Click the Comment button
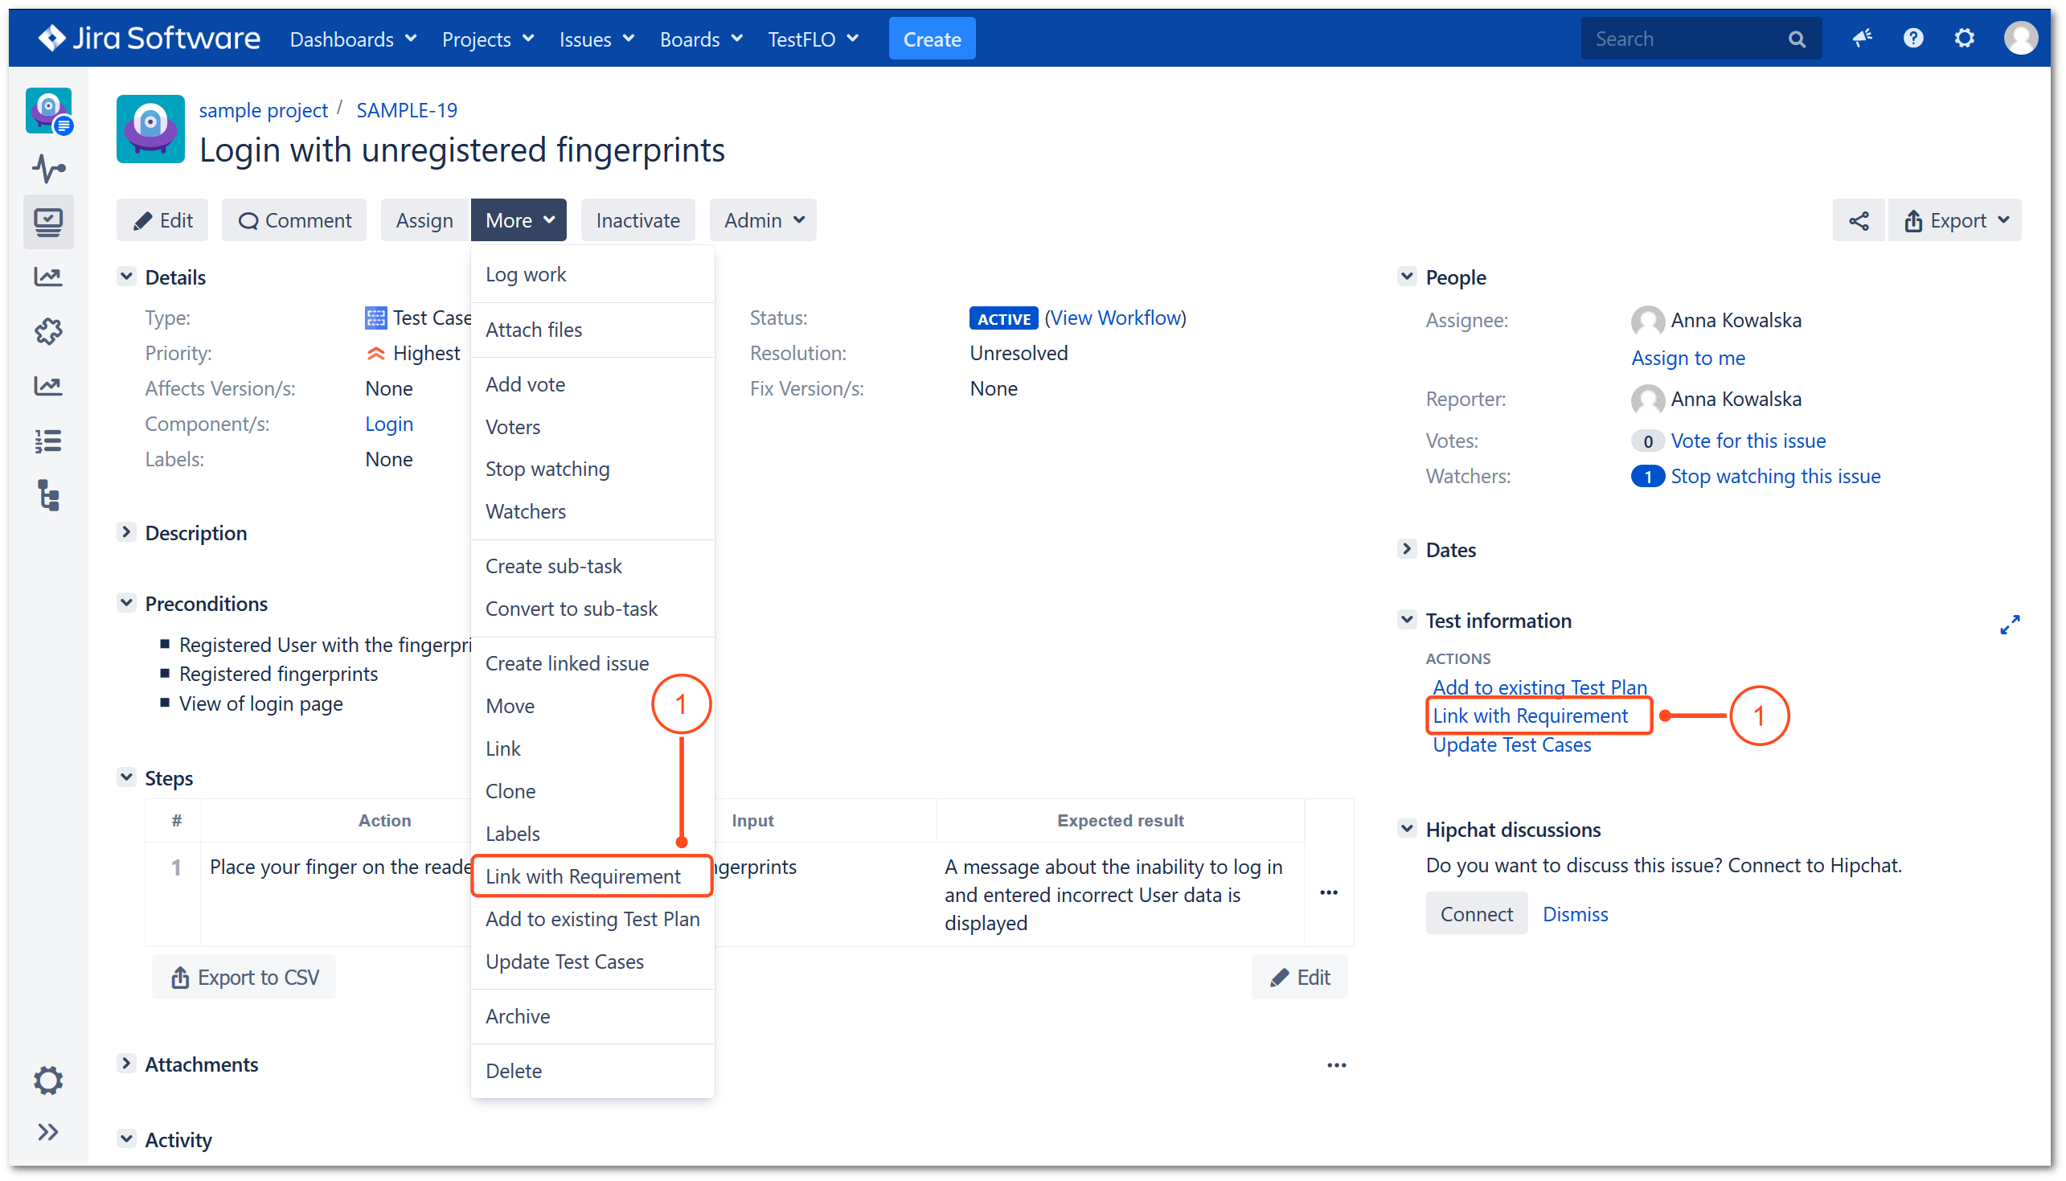Image resolution: width=2066 pixels, height=1181 pixels. 294,220
